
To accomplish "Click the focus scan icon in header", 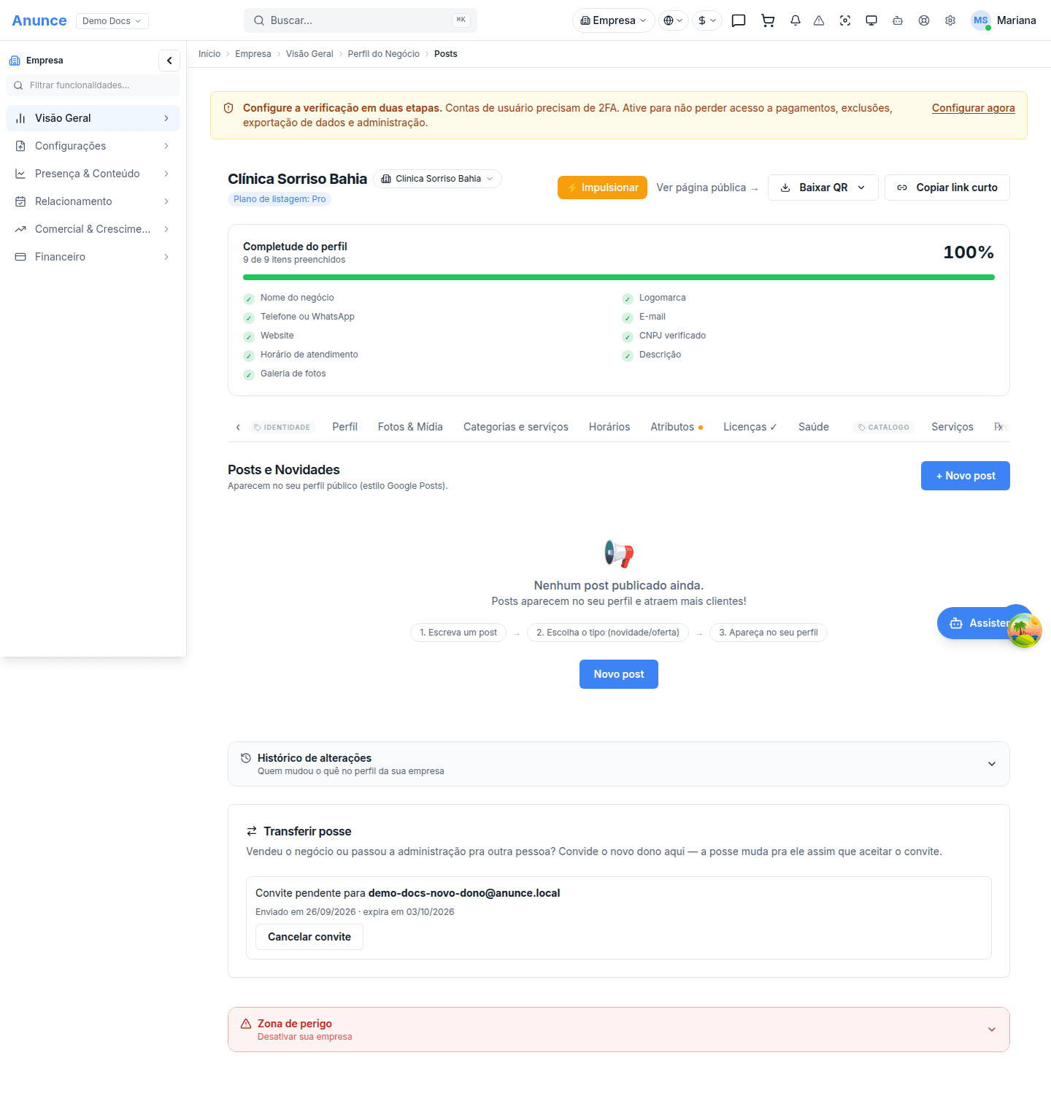I will pos(845,20).
